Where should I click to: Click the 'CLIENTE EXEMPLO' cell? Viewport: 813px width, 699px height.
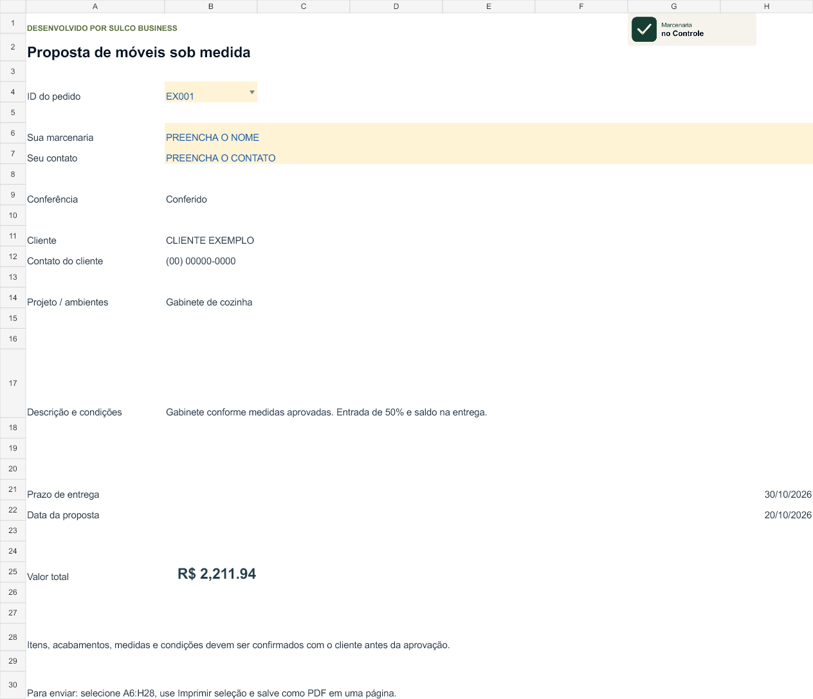tap(210, 241)
